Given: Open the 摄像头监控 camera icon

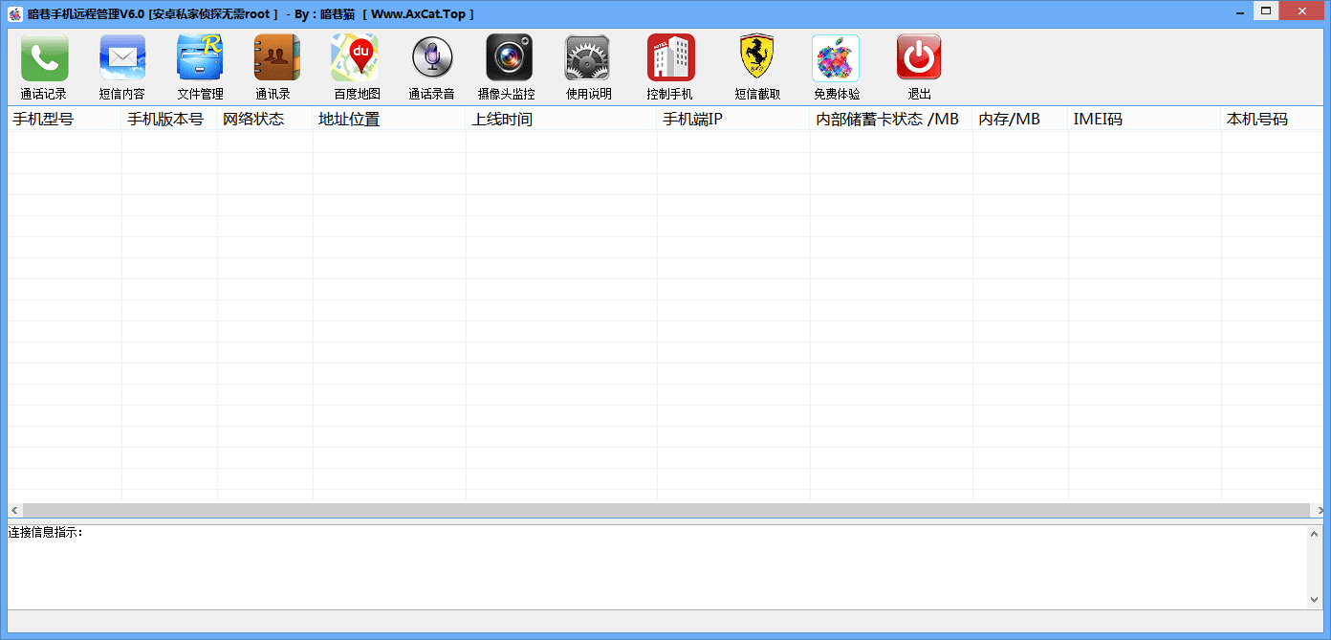Looking at the screenshot, I should point(509,58).
